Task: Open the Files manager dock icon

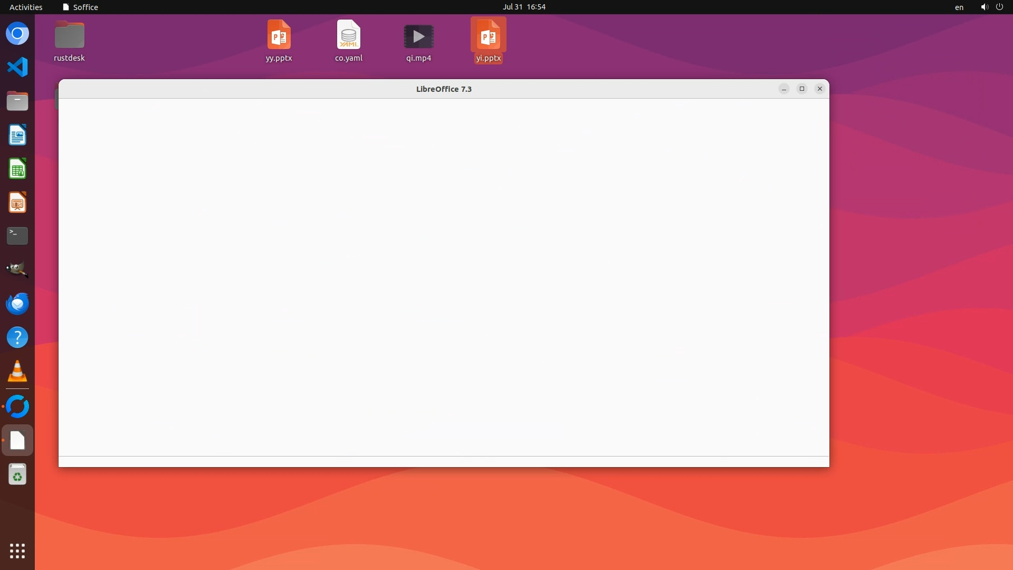Action: (17, 101)
